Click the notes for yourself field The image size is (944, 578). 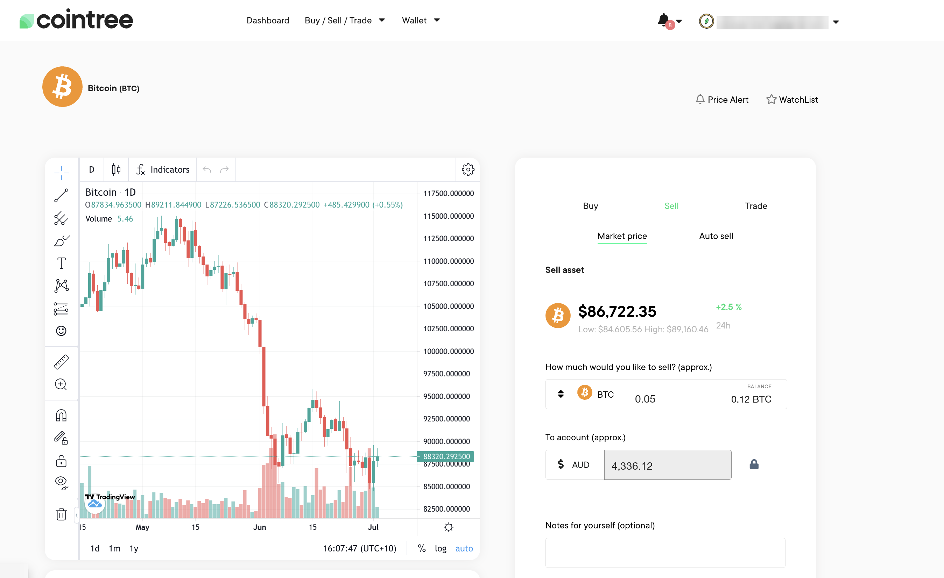[665, 553]
